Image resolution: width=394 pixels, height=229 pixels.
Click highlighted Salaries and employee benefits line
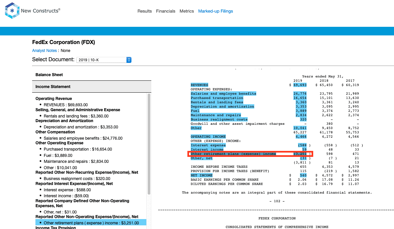click(223, 93)
